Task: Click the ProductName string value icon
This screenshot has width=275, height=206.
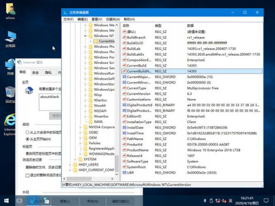Action: click(x=124, y=150)
